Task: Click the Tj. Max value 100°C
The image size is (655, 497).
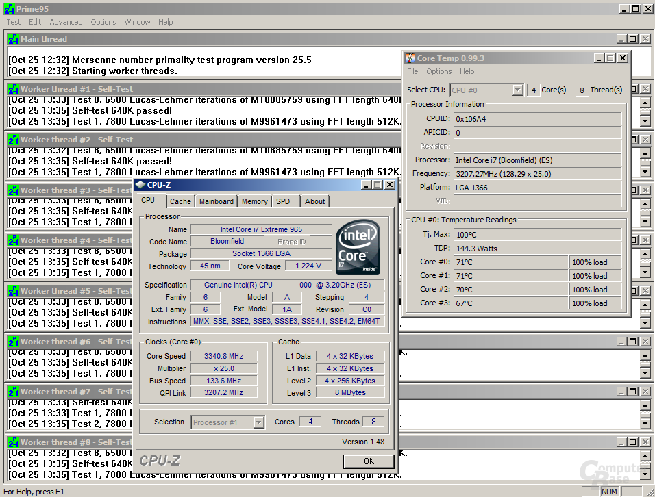Action: click(x=538, y=235)
